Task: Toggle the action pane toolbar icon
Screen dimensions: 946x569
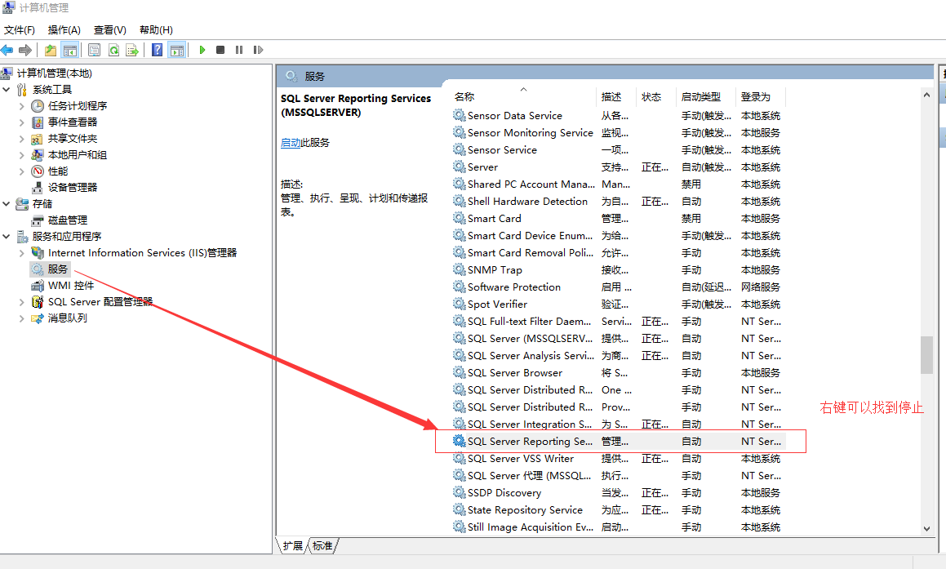Action: click(177, 49)
